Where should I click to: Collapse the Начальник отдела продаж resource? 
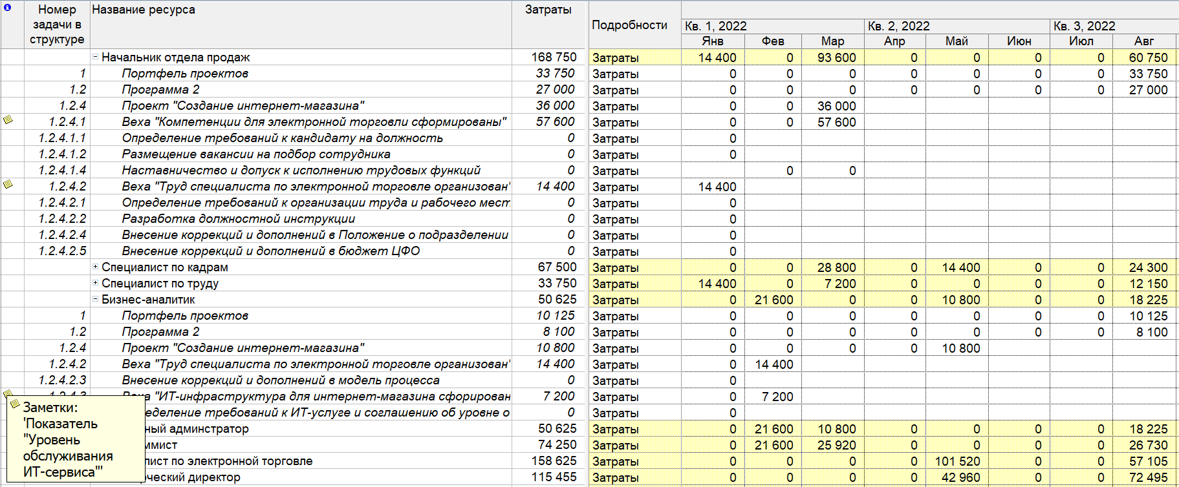click(95, 57)
